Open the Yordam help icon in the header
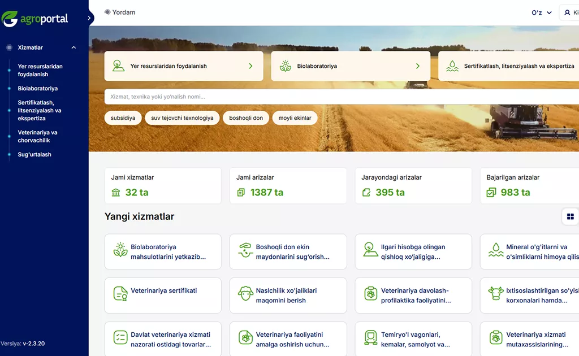 (107, 12)
